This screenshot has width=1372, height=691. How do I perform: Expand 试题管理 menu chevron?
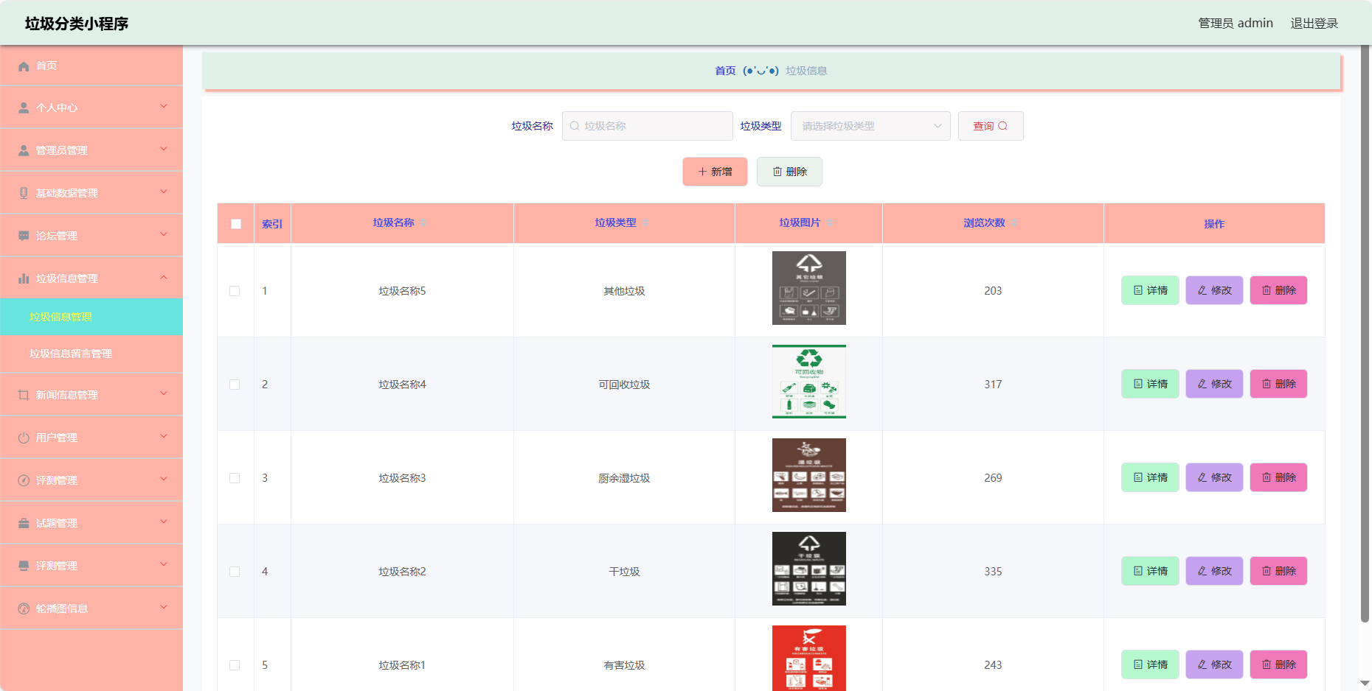(x=164, y=522)
